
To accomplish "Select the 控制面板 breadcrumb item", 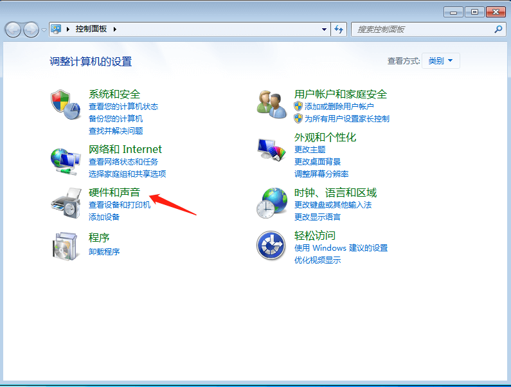I will (91, 29).
